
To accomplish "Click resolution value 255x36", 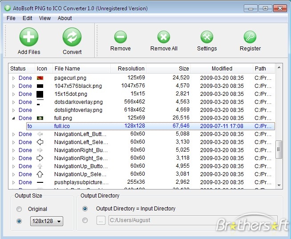I will point(136,182).
